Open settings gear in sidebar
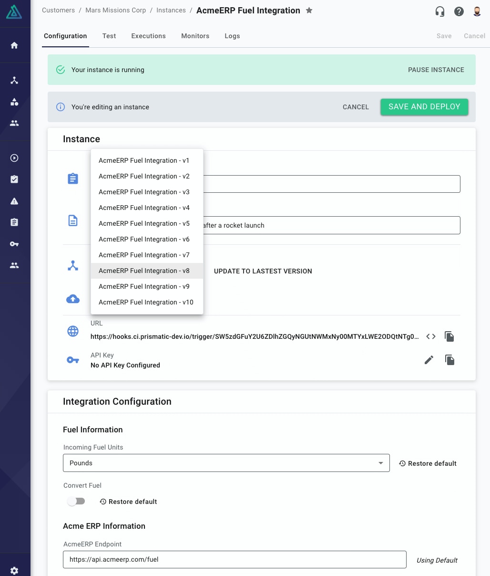 pyautogui.click(x=14, y=571)
